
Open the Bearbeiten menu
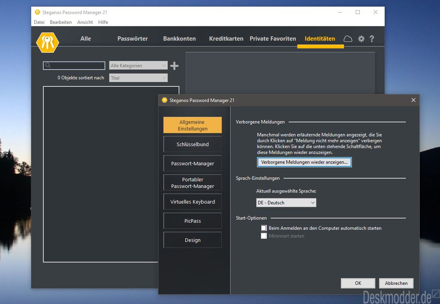[60, 22]
